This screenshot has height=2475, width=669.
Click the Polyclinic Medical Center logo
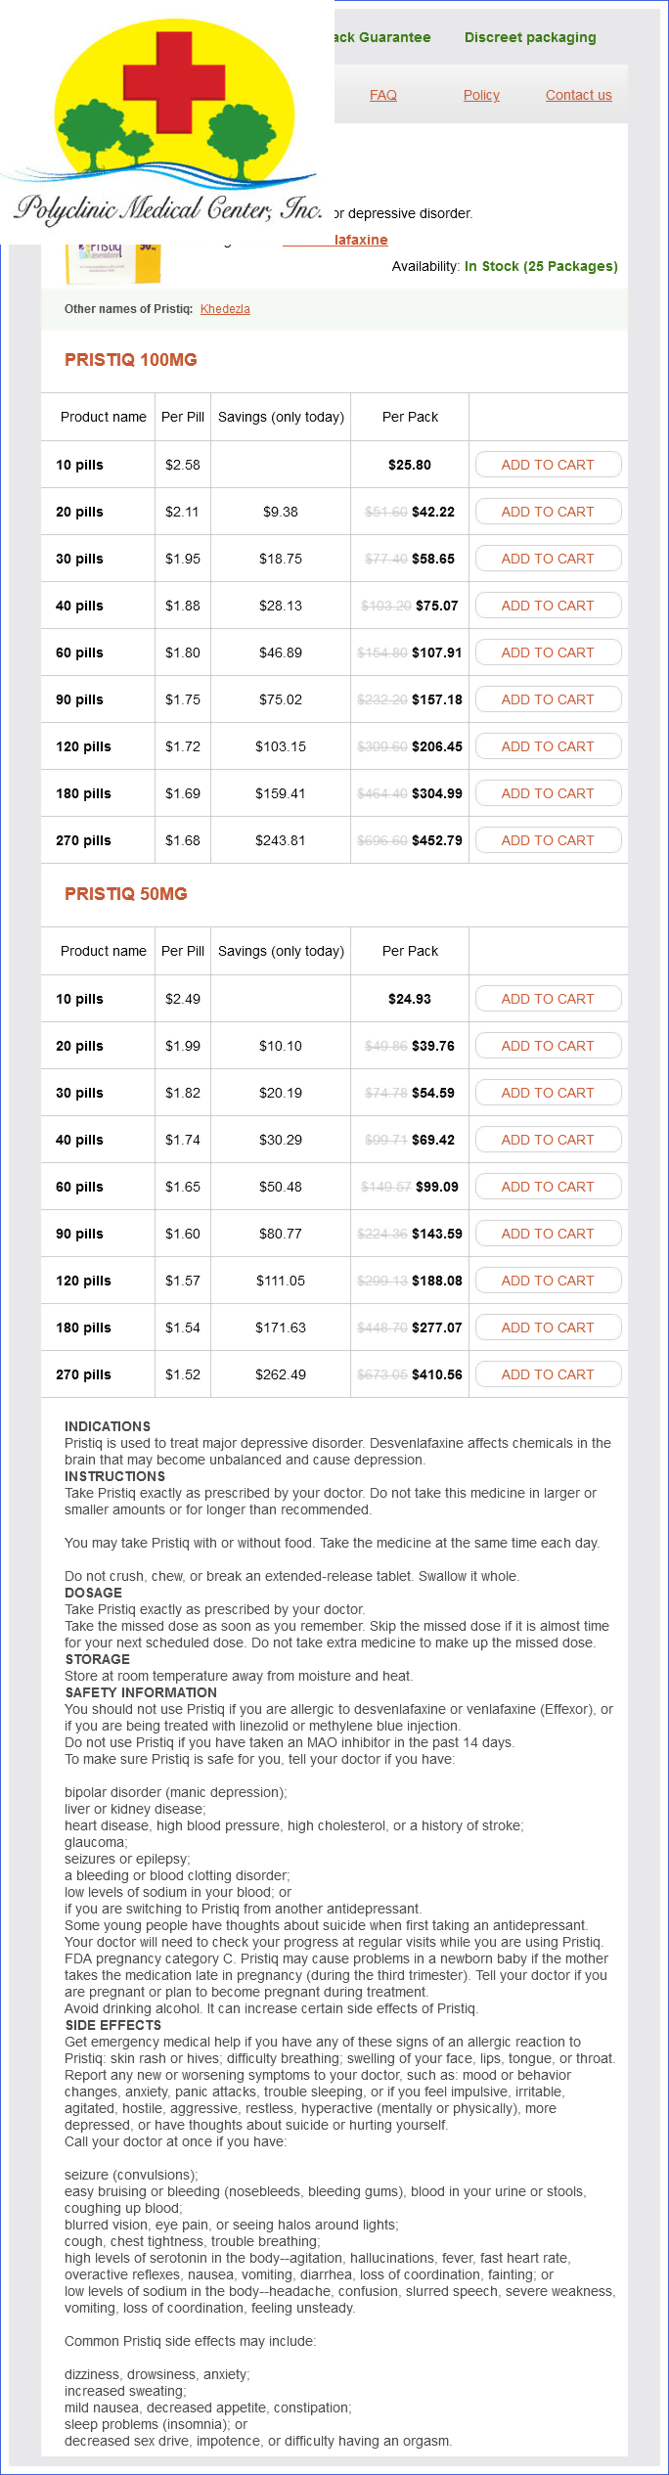click(167, 122)
